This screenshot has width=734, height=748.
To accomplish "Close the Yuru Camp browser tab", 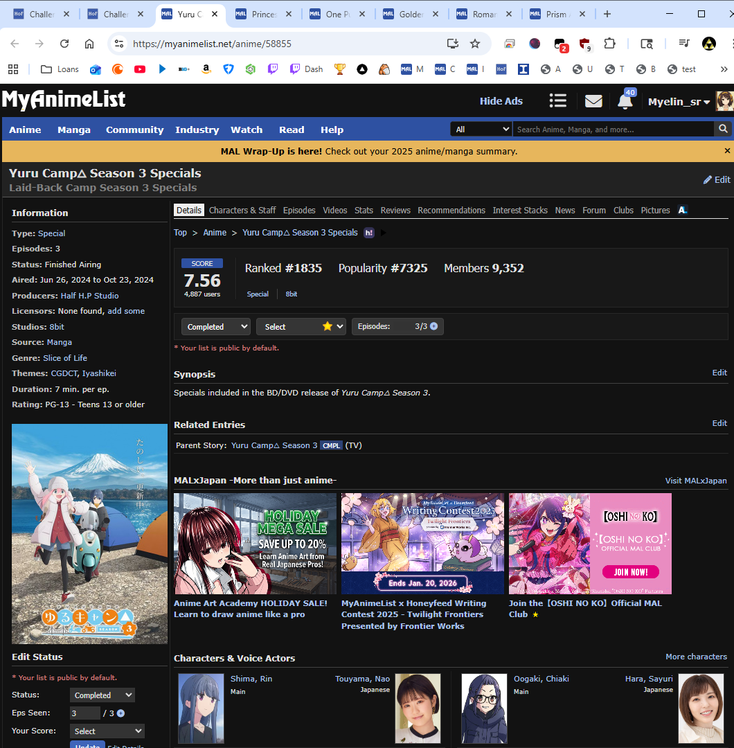I will point(215,14).
